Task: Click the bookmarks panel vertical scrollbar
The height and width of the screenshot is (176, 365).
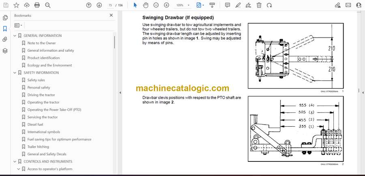Action: pyautogui.click(x=114, y=42)
